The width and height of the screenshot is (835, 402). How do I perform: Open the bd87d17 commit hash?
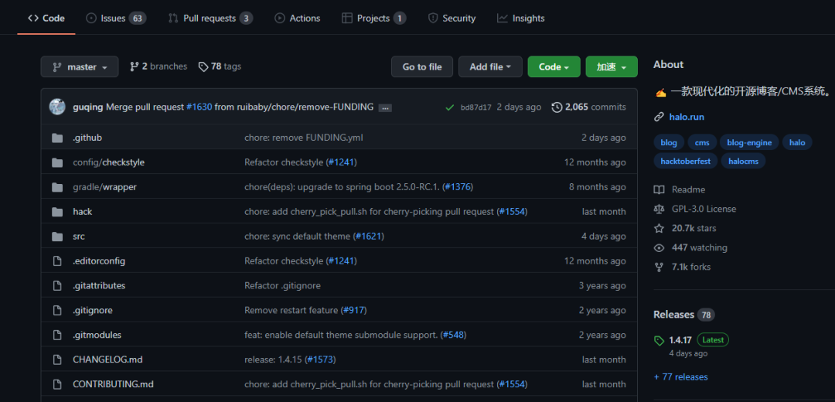click(475, 107)
